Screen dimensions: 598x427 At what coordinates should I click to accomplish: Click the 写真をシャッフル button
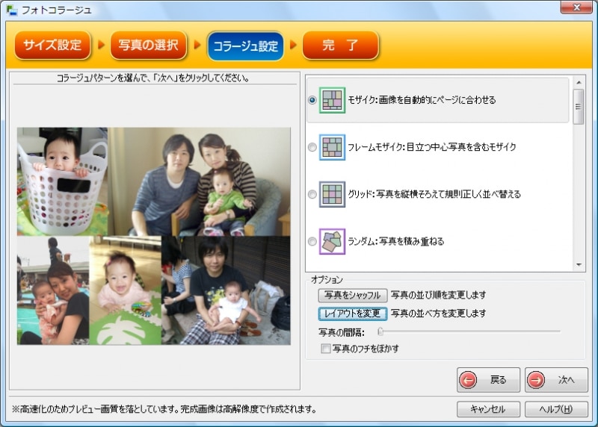(x=353, y=295)
